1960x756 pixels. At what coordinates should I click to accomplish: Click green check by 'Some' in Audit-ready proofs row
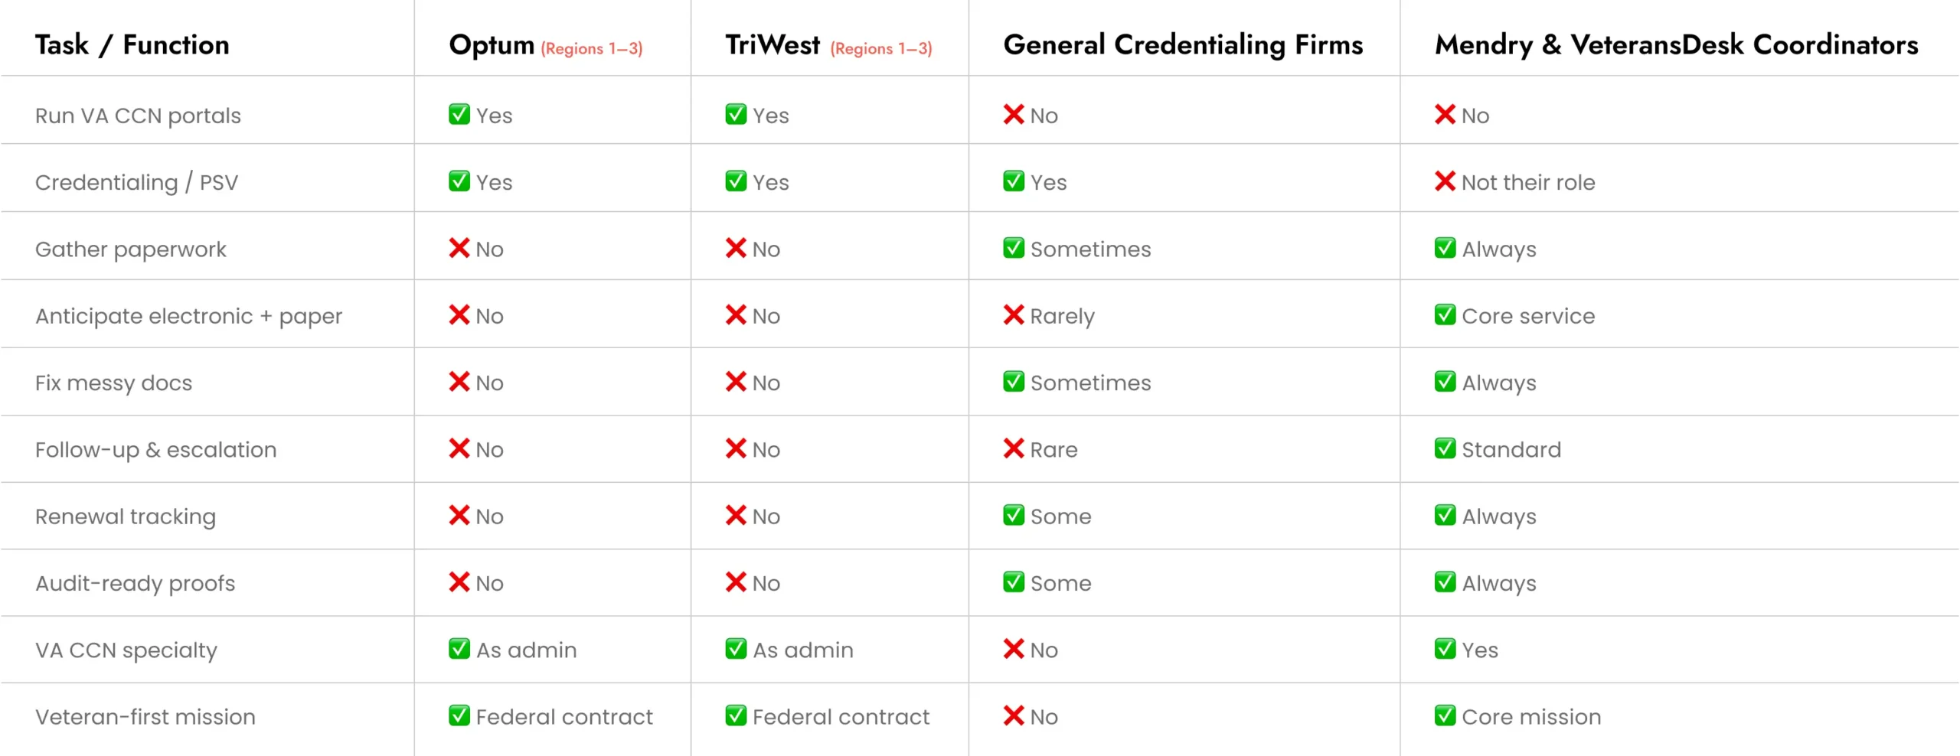(1013, 582)
